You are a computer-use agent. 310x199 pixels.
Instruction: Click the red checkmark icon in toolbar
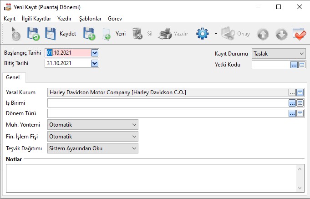(299, 34)
